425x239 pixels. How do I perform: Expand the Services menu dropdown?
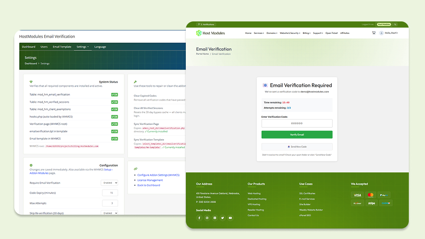(x=259, y=33)
